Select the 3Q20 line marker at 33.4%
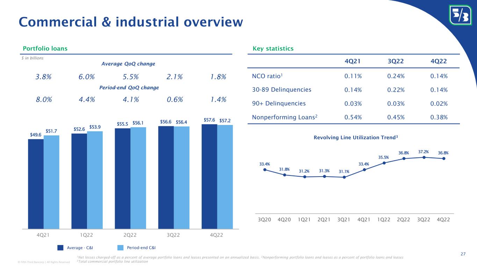The width and height of the screenshot is (477, 268). tap(265, 170)
